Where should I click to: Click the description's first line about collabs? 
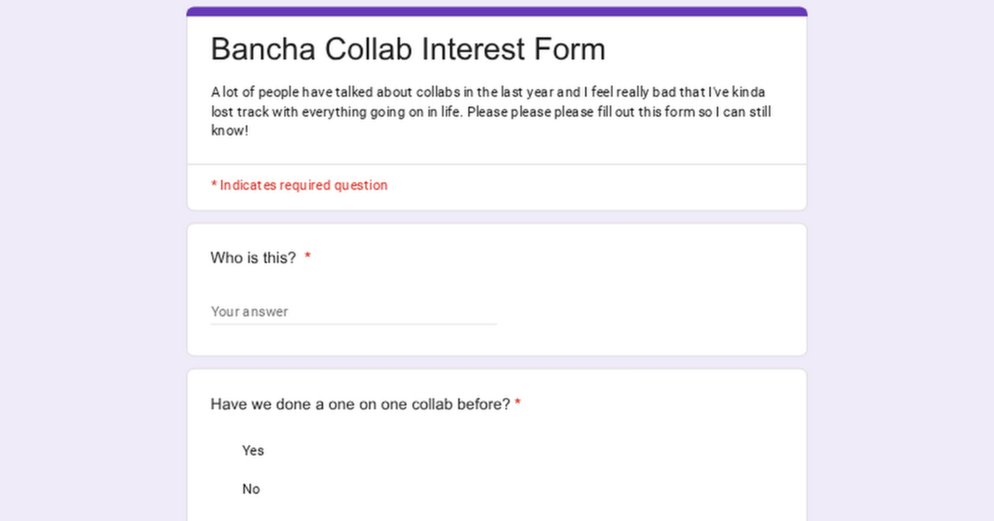[x=487, y=92]
